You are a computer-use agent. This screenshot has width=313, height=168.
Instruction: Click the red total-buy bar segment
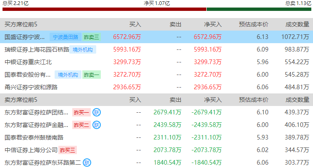tap(104, 9)
